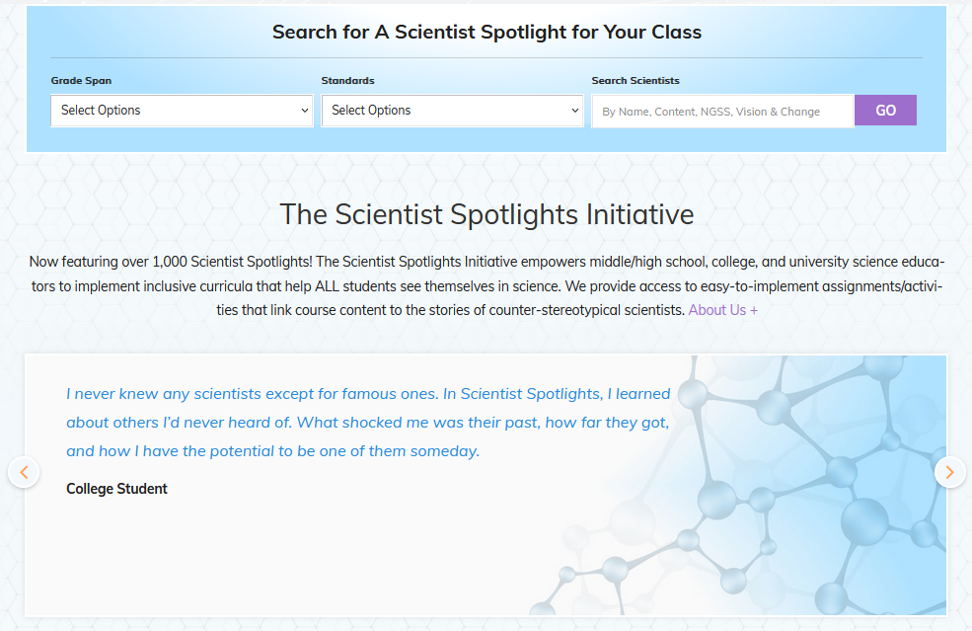Open the About Us + link

[x=723, y=310]
